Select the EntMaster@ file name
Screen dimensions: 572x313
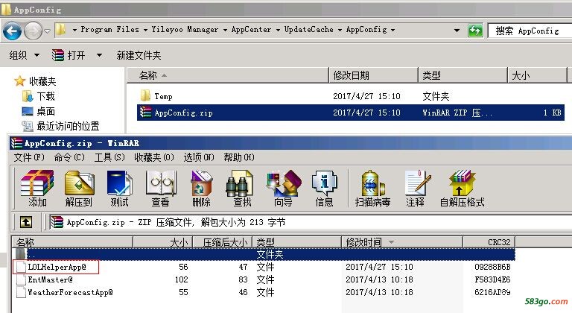click(x=51, y=279)
